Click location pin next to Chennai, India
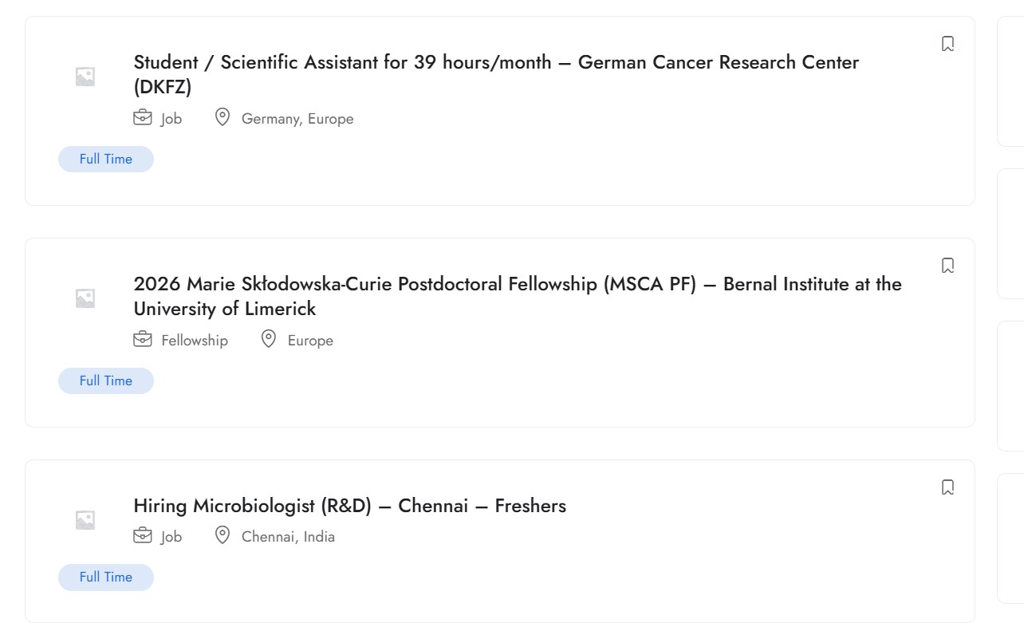The height and width of the screenshot is (623, 1024). pos(223,536)
